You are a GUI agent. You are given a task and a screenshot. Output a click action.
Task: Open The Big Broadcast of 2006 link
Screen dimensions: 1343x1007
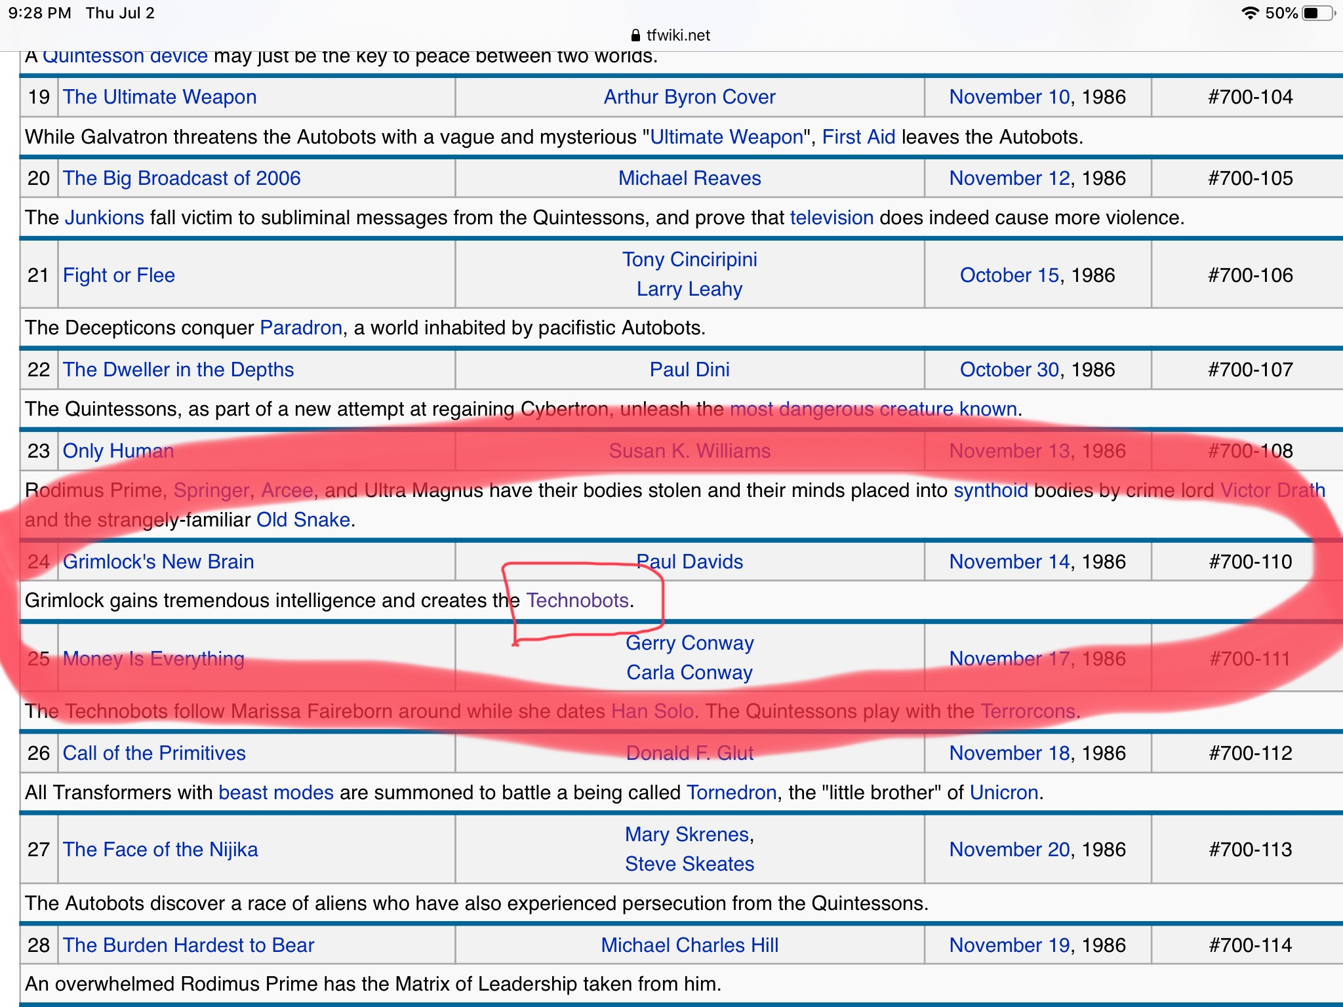click(182, 178)
